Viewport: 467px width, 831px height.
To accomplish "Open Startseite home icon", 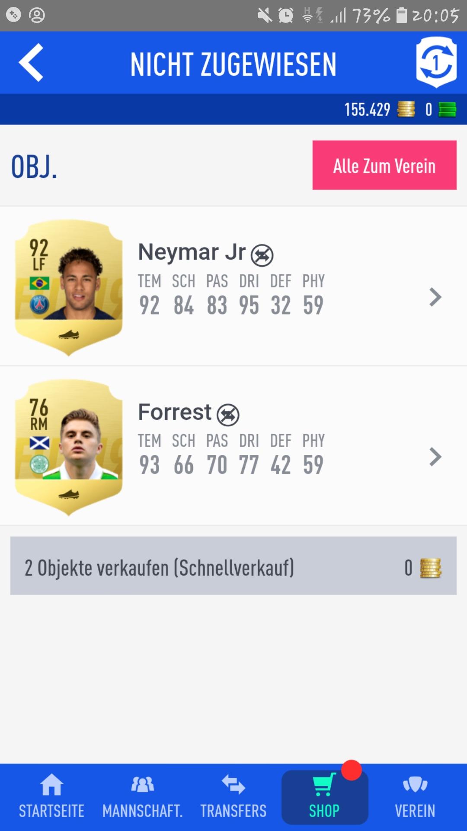I will click(51, 785).
